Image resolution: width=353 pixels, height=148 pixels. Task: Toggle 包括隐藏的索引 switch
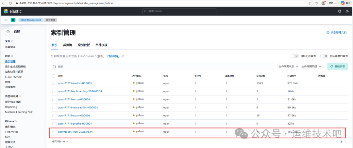coord(324,56)
